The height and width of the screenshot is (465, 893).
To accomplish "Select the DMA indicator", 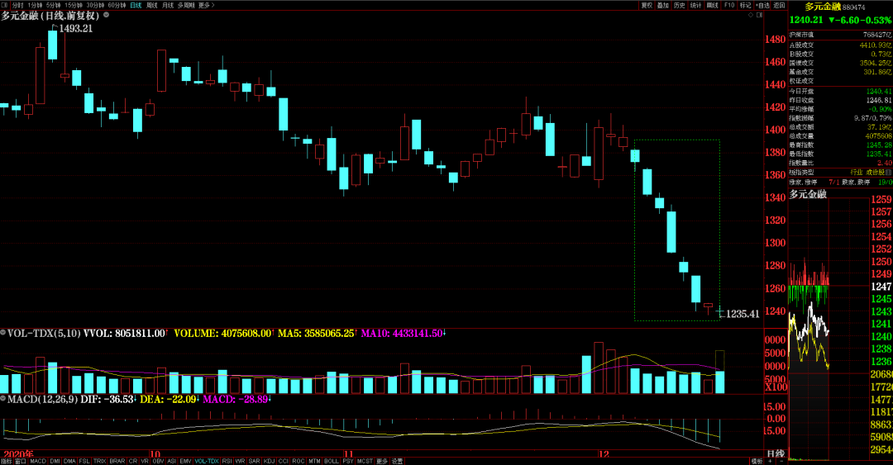I will [69, 461].
